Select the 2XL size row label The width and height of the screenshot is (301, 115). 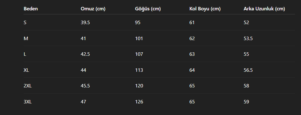(28, 86)
